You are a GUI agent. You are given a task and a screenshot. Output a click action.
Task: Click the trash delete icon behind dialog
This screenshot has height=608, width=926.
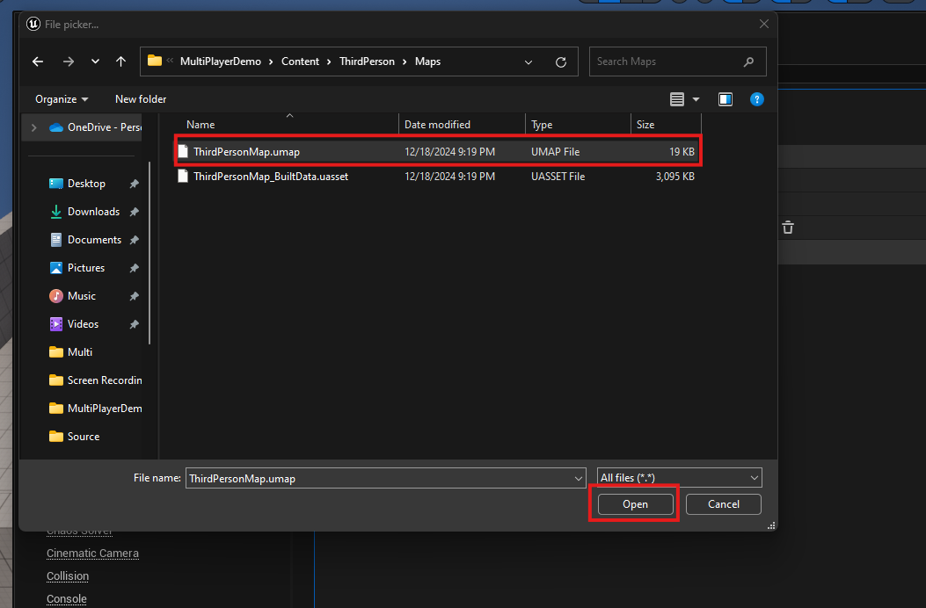[x=788, y=228]
